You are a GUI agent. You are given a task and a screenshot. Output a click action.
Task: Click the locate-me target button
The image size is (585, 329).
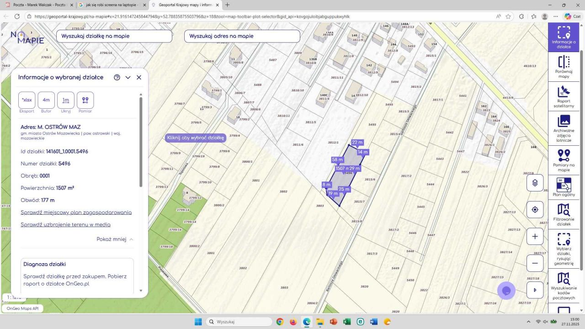(x=535, y=210)
